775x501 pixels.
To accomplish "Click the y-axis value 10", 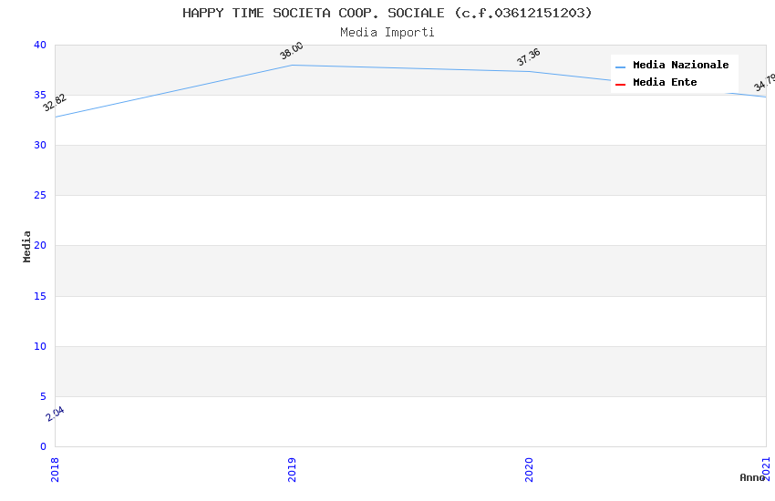I will coord(40,346).
